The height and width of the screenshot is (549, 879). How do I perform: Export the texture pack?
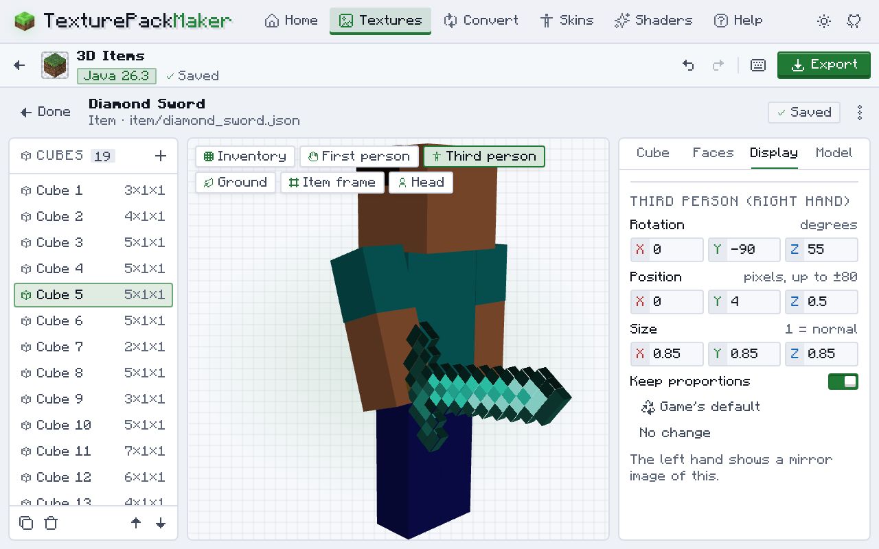coord(824,65)
